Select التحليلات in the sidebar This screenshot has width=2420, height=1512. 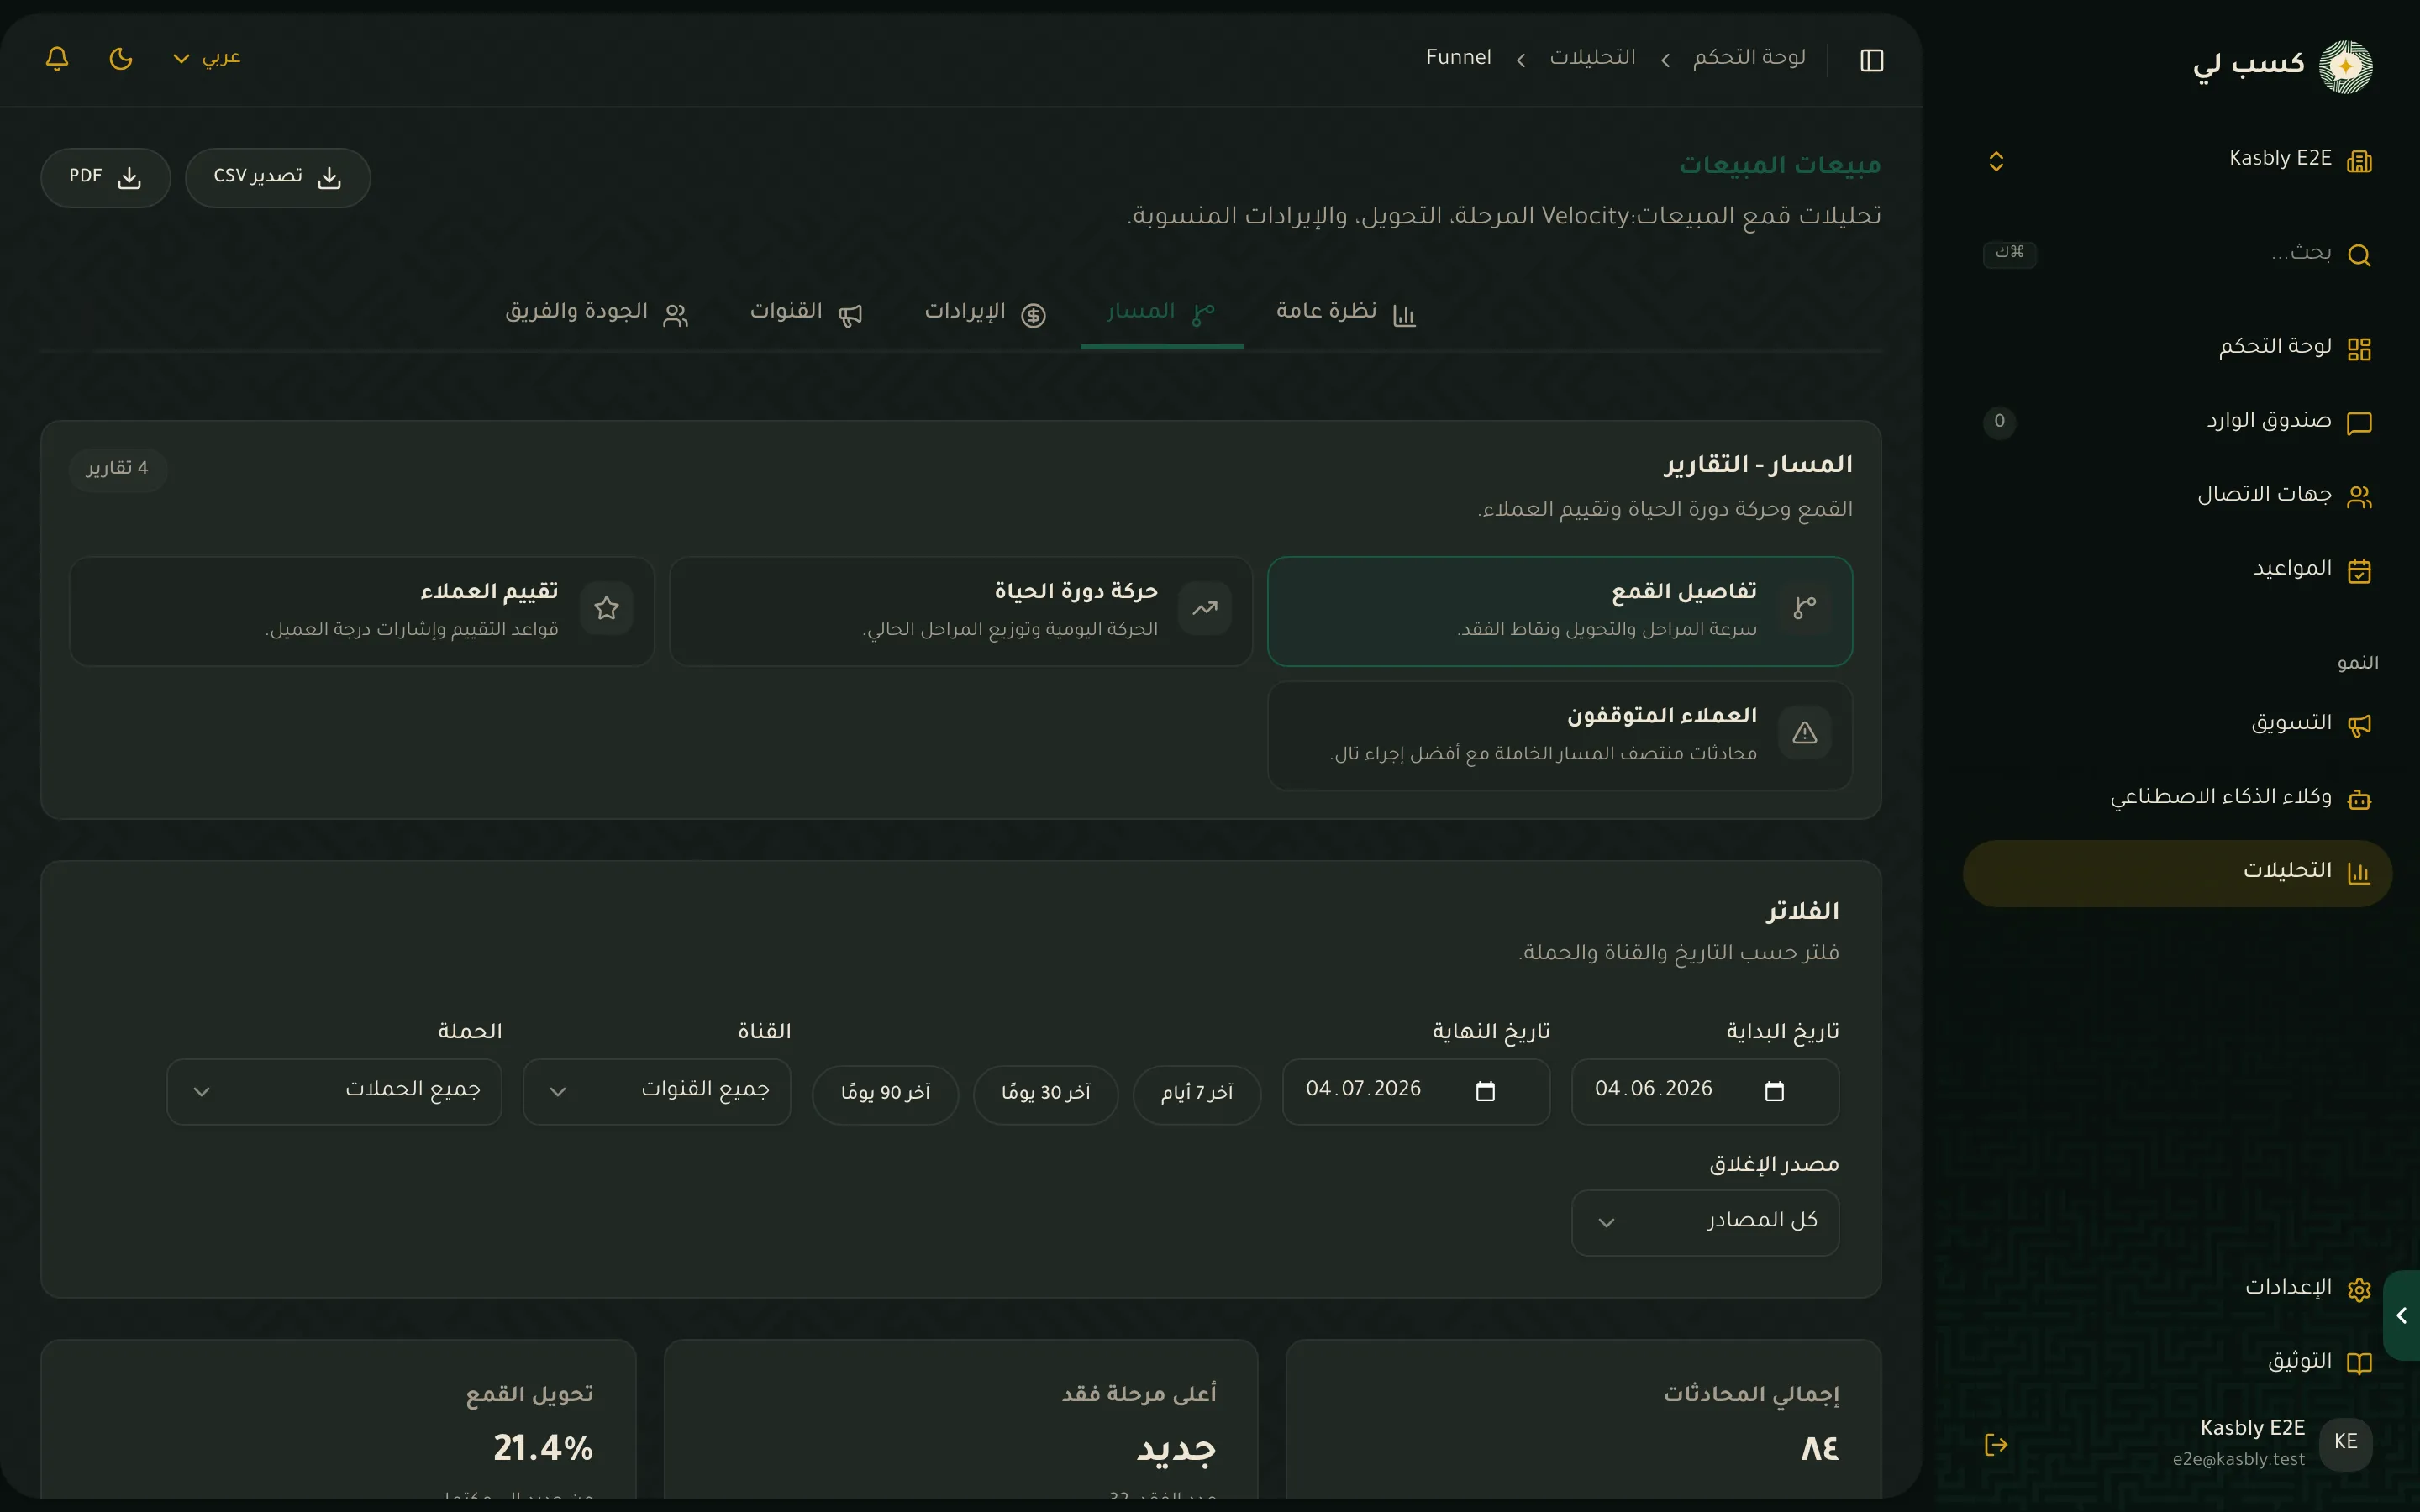coord(2178,873)
